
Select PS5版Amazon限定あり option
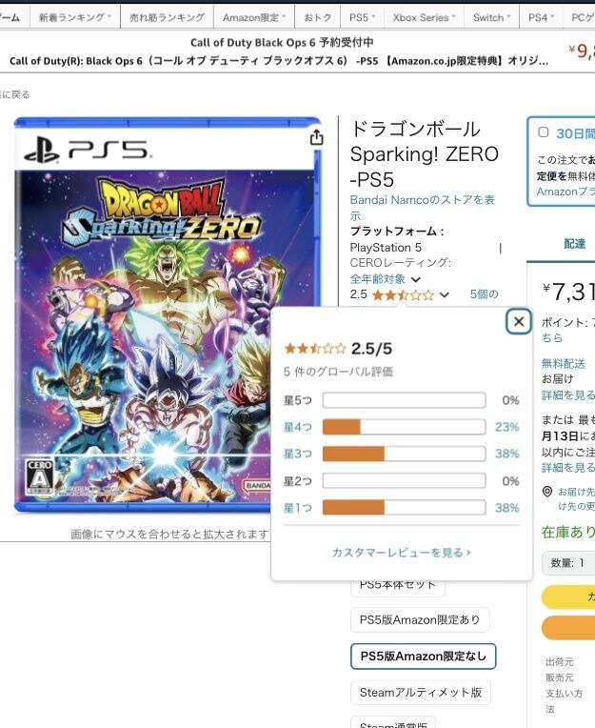(420, 619)
